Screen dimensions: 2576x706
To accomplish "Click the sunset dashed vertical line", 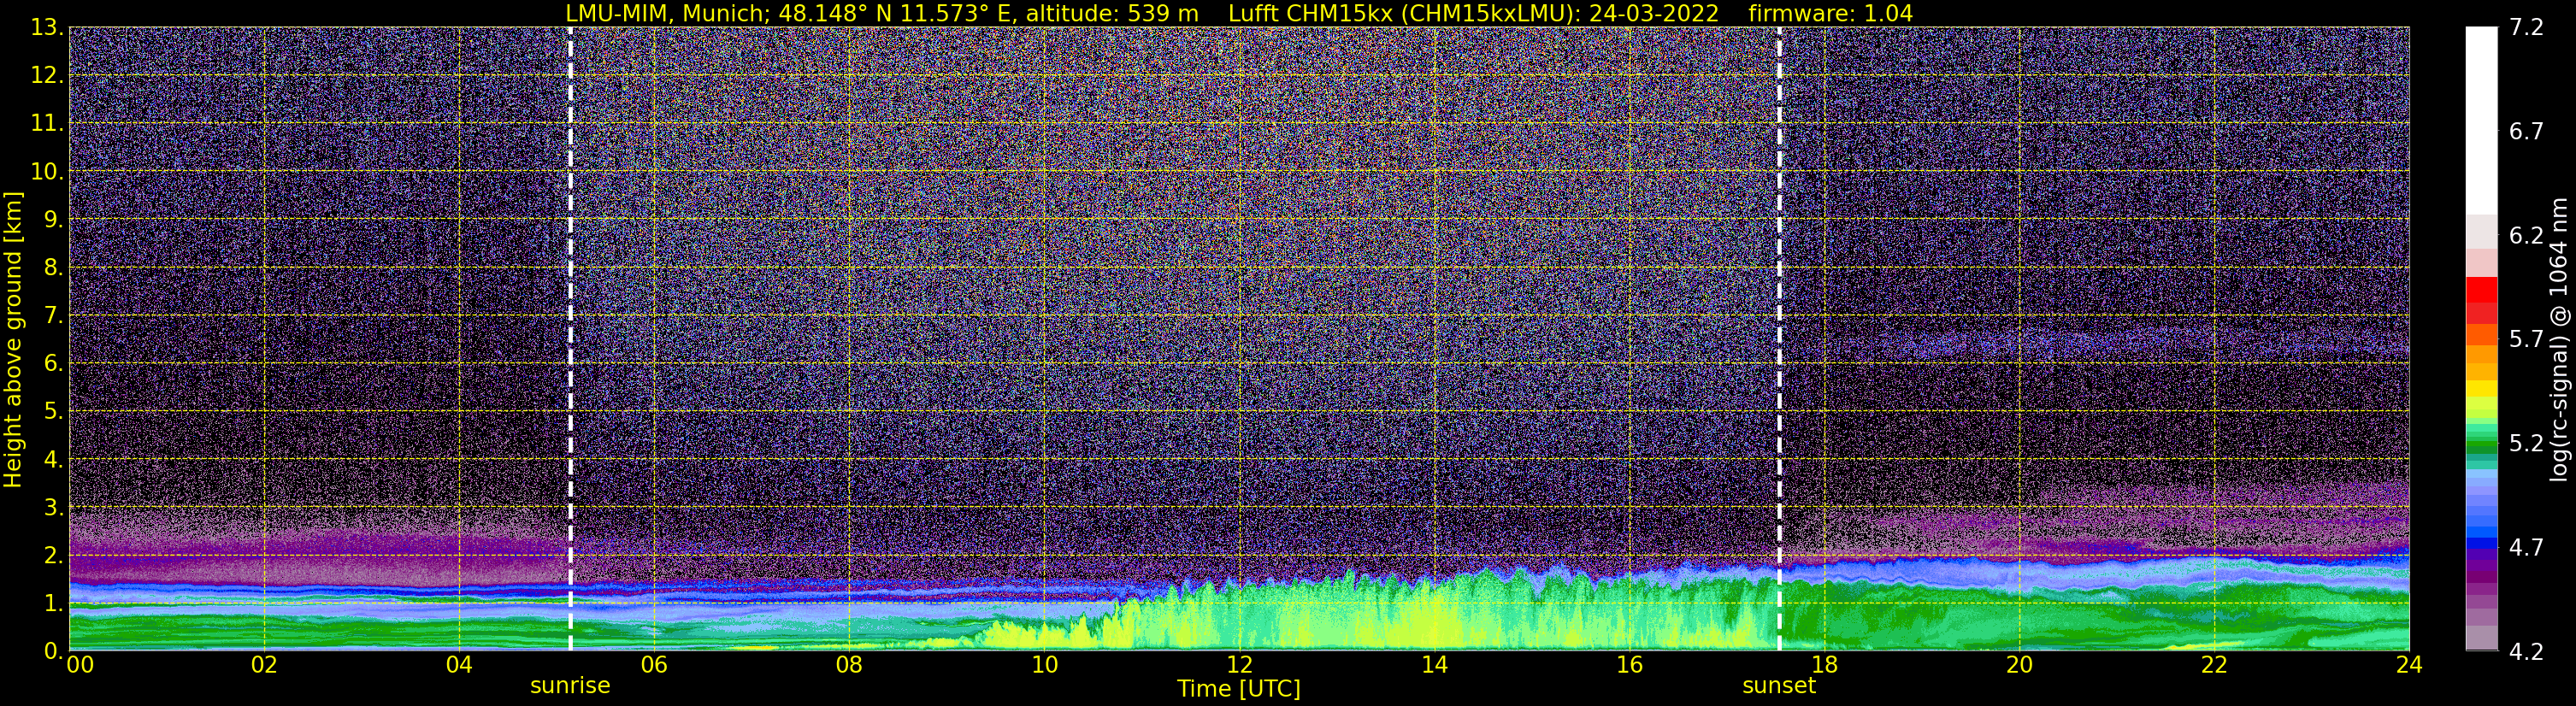I will [x=1779, y=338].
